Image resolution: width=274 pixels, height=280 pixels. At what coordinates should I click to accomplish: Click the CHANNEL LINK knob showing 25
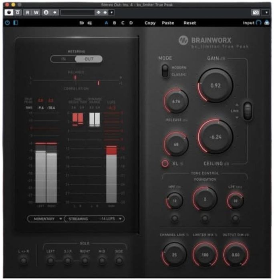click(174, 255)
